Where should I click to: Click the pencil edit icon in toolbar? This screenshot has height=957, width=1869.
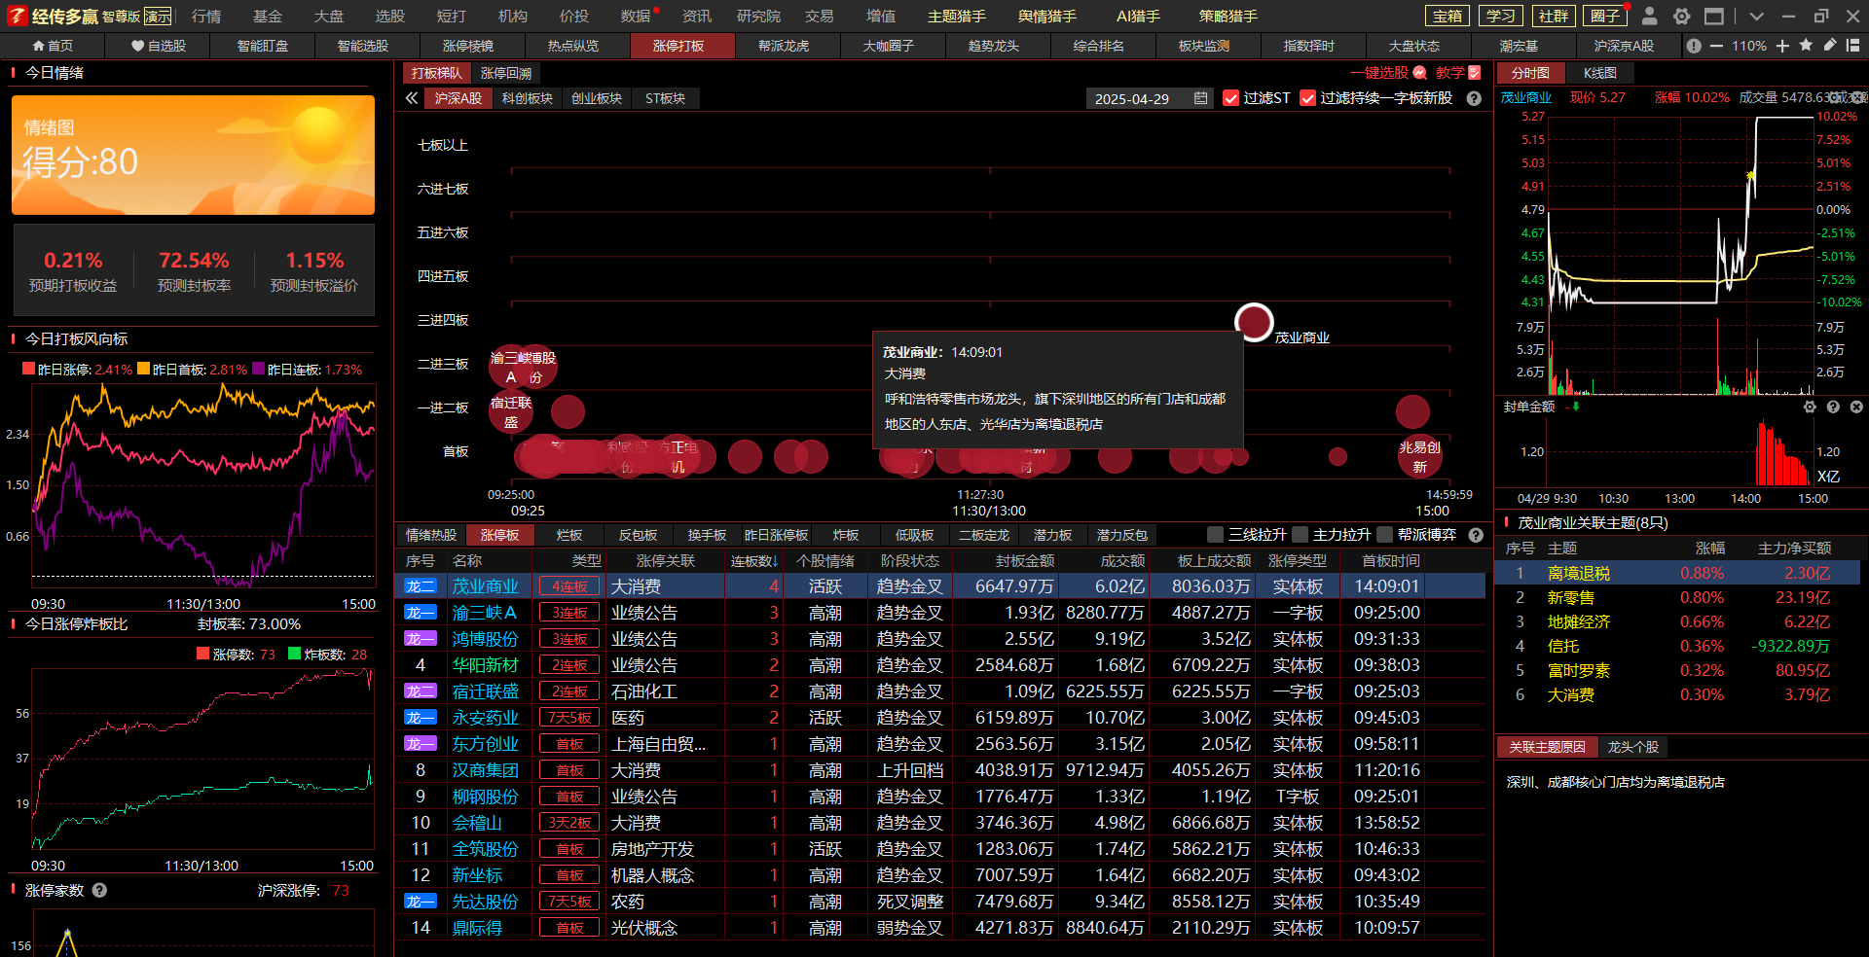pyautogui.click(x=1829, y=45)
